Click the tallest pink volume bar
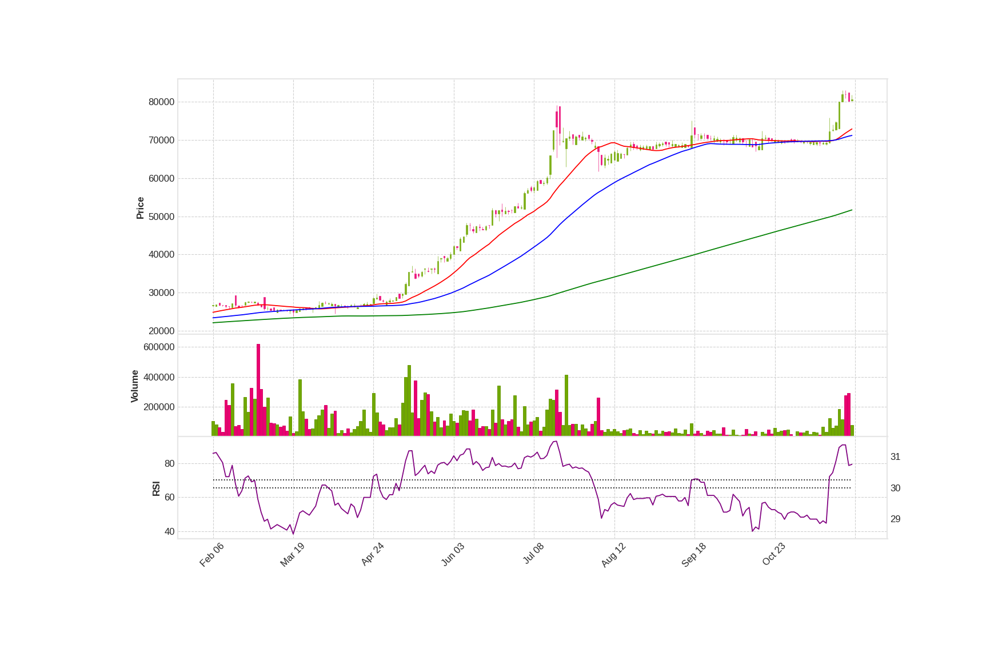 pos(258,390)
